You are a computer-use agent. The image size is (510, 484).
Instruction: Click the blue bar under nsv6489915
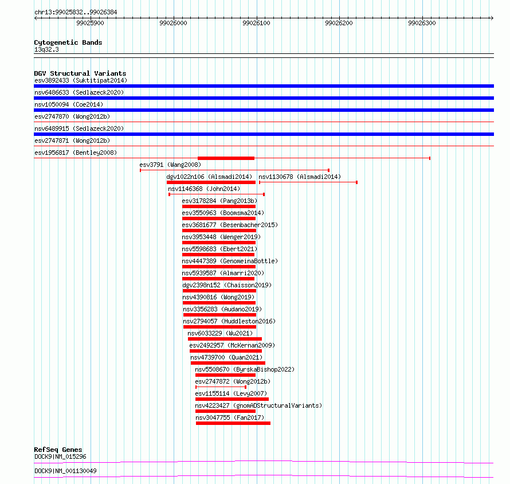coord(264,134)
